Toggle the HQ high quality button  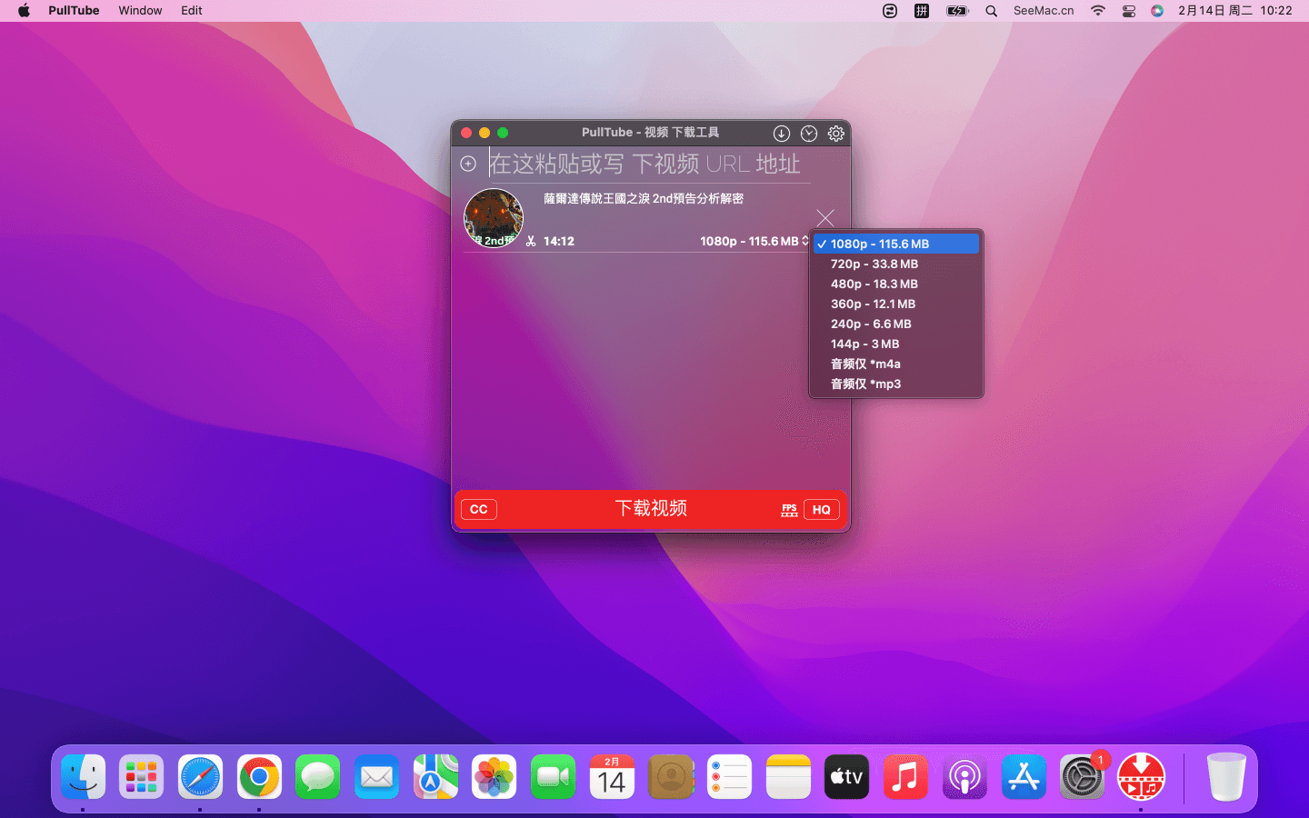coord(822,510)
